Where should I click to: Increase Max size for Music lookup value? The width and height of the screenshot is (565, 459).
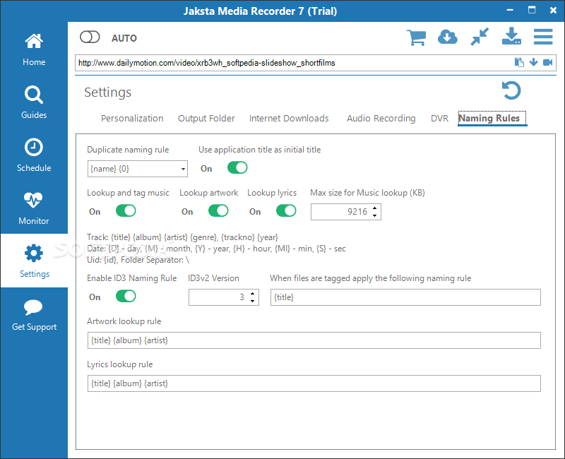(x=375, y=208)
